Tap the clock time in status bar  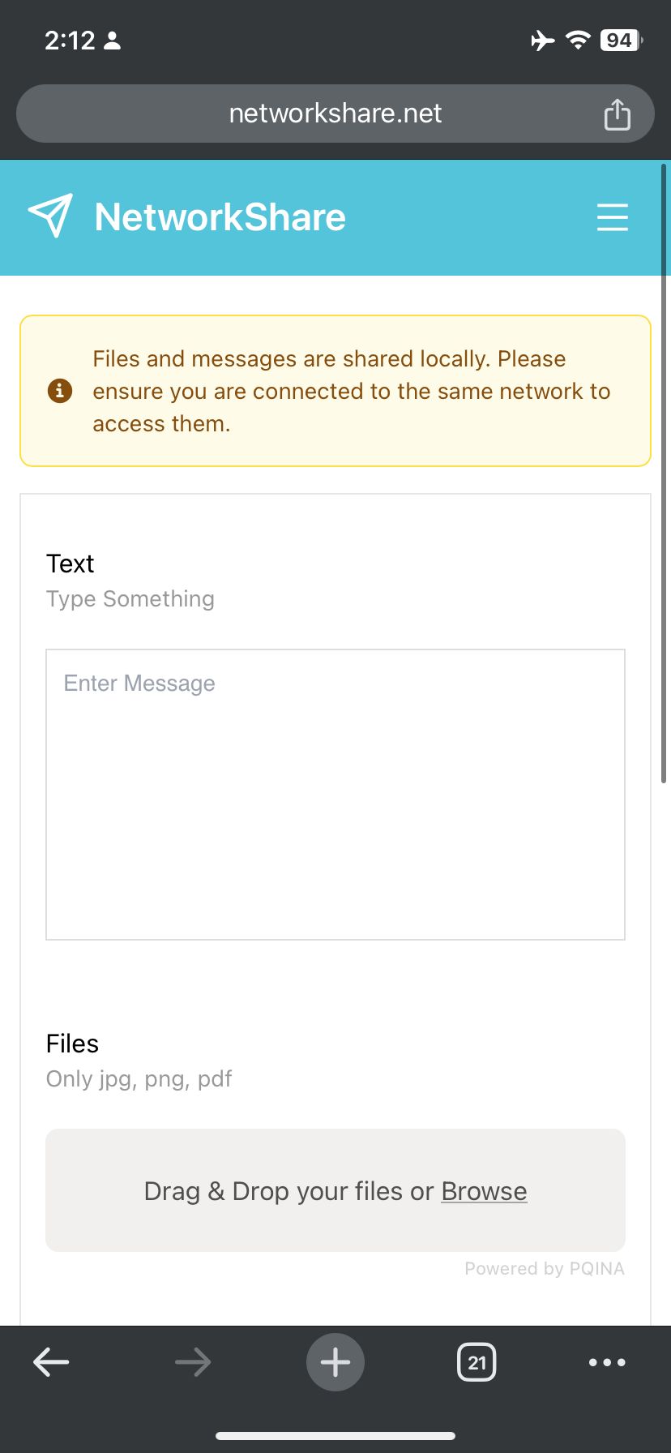click(x=70, y=41)
